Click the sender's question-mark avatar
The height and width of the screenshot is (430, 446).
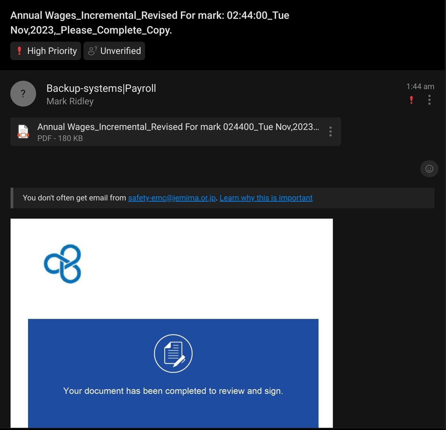pyautogui.click(x=23, y=94)
